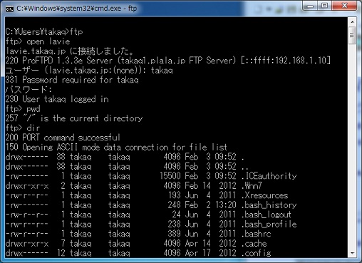Minimize the command prompt window
Image resolution: width=362 pixels, height=263 pixels.
(x=310, y=6)
